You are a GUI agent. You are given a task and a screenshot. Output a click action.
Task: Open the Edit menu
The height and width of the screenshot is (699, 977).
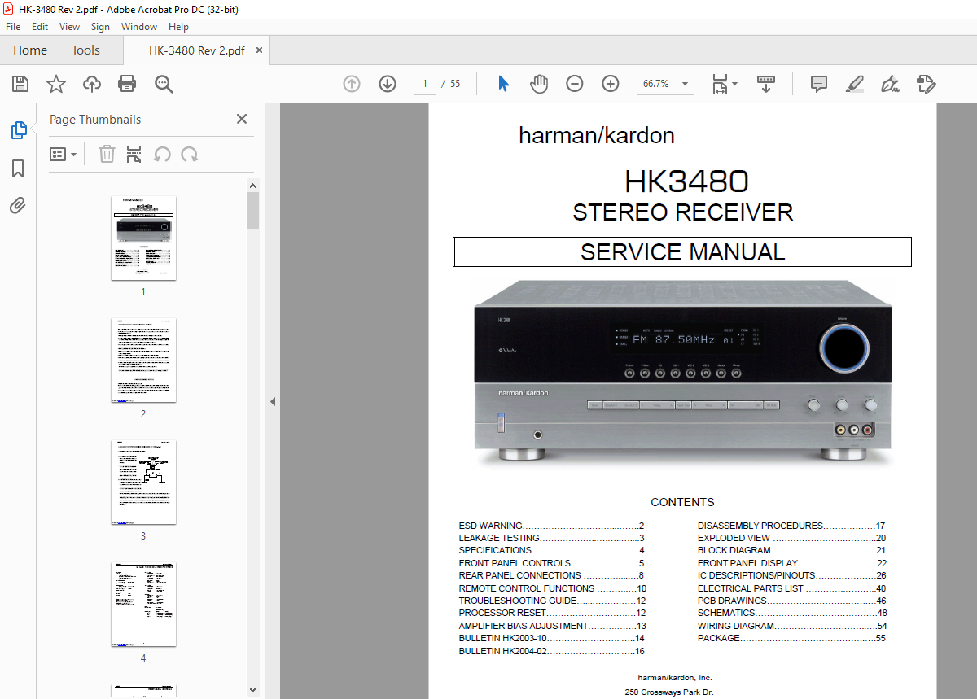pos(40,27)
